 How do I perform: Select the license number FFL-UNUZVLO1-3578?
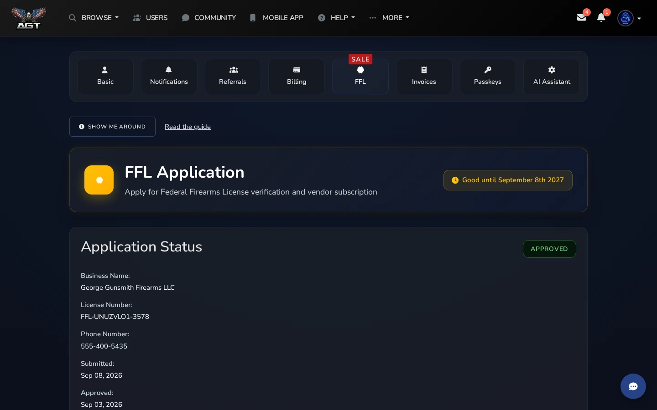(115, 317)
